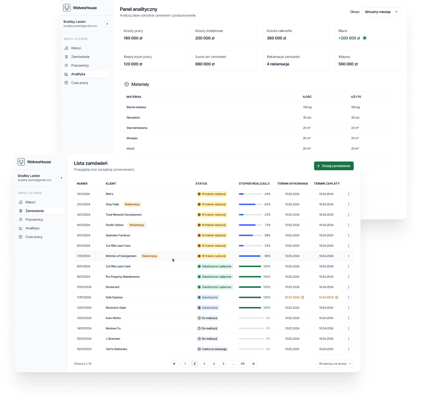Open options for Pro Property Maintenance row
The height and width of the screenshot is (401, 421).
(349, 277)
